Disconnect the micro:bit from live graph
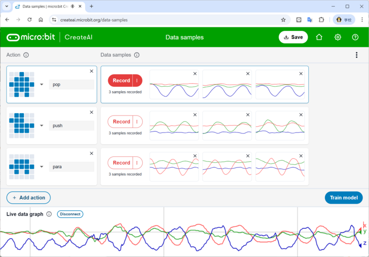 point(70,214)
